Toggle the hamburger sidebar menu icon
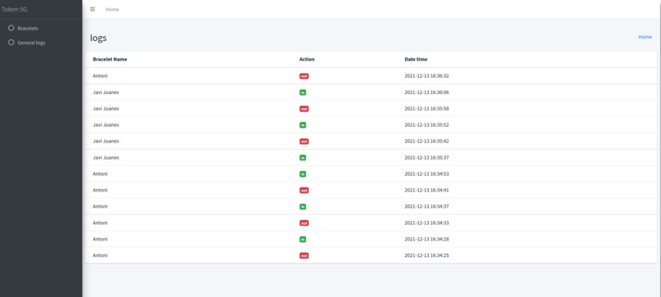 93,9
